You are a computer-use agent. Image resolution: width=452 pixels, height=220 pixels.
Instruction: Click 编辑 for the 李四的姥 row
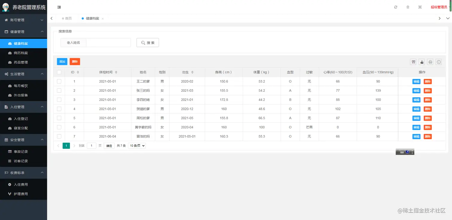click(416, 100)
